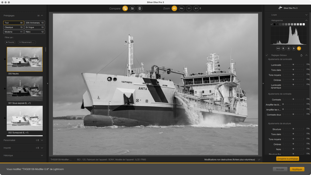This screenshot has height=175, width=311.
Task: Show luminance (L) histogram channel
Action: pyautogui.click(x=299, y=48)
